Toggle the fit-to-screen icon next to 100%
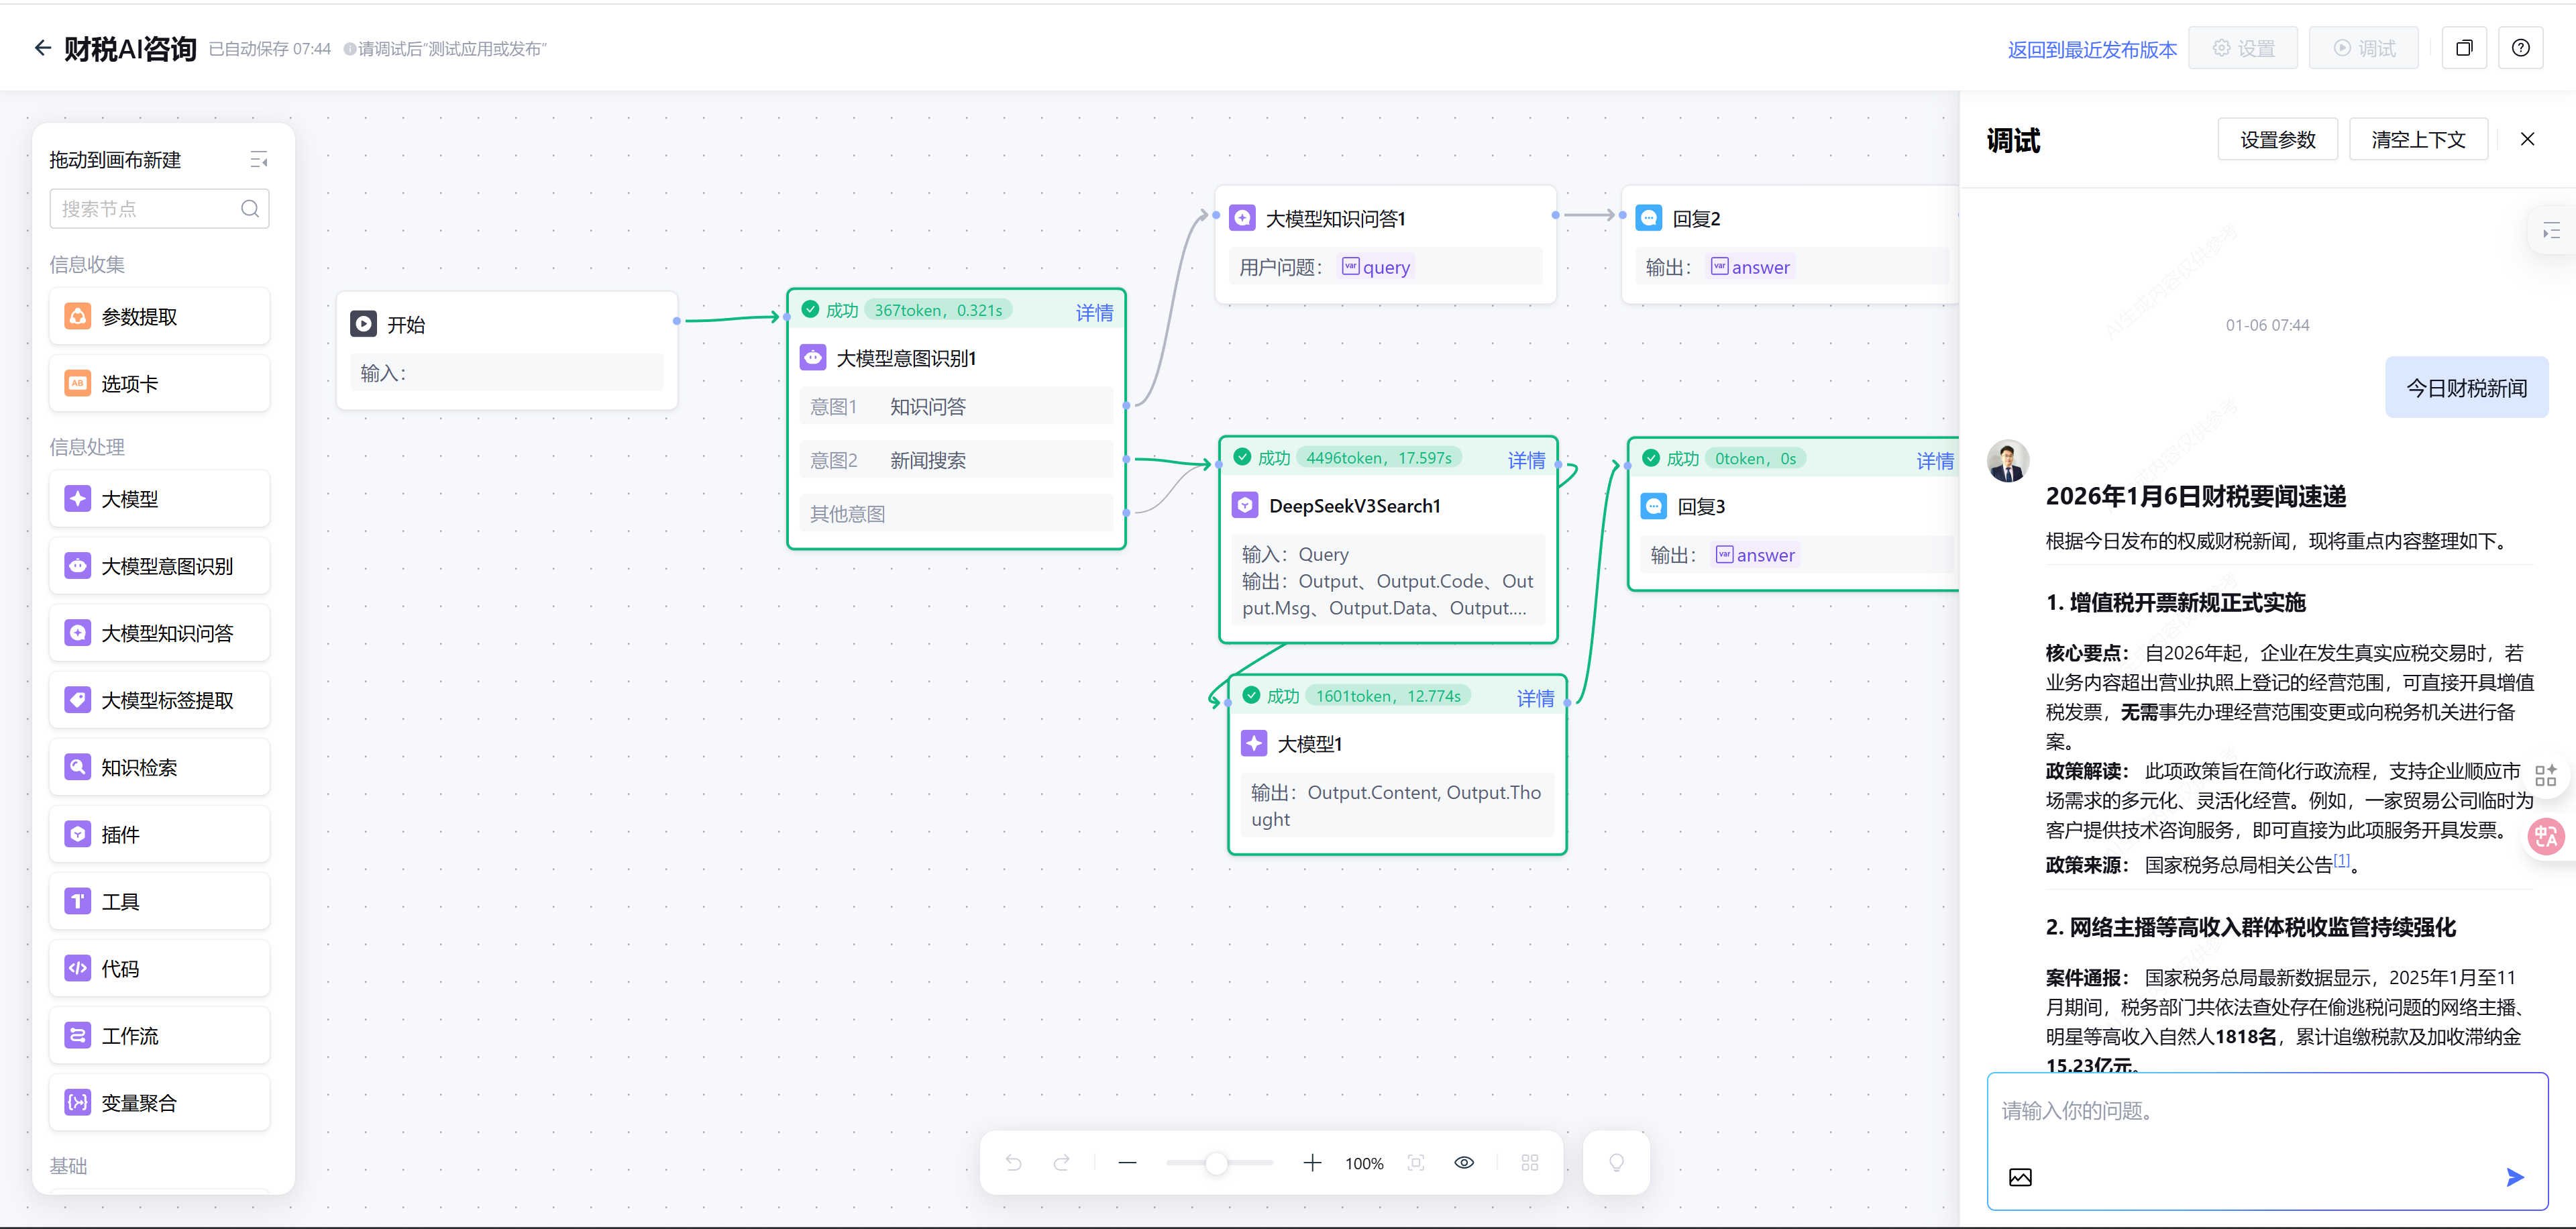The width and height of the screenshot is (2576, 1229). coord(1416,1162)
